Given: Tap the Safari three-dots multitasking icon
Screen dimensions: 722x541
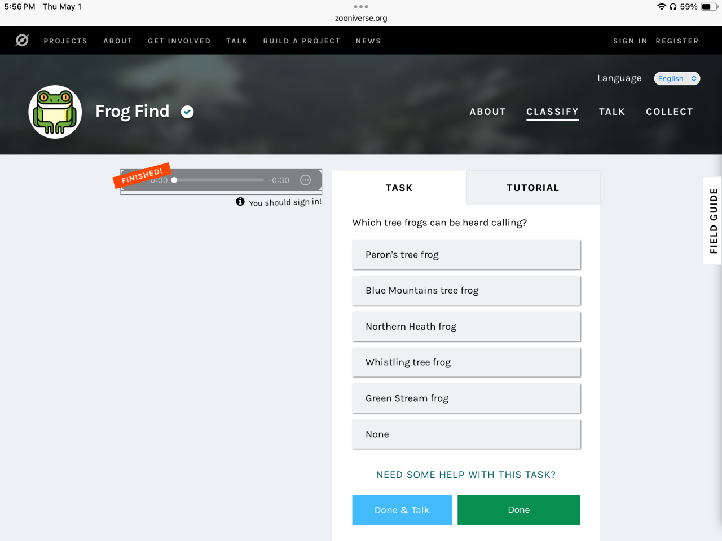Looking at the screenshot, I should point(361,7).
